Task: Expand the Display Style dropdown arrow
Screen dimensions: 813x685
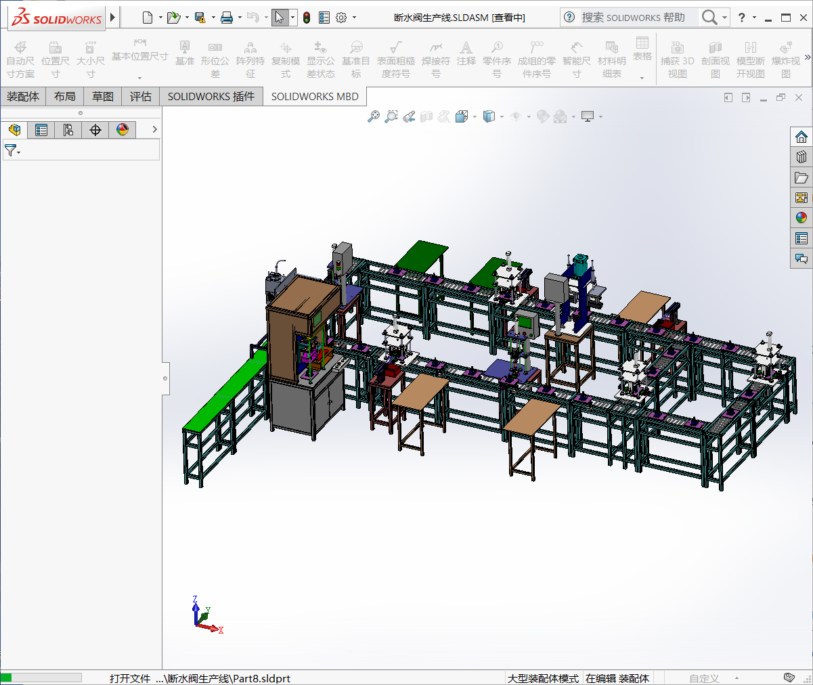Action: click(x=502, y=116)
